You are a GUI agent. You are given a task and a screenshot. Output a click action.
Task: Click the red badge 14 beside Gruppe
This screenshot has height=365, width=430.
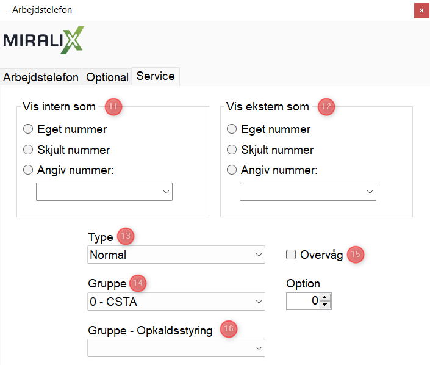click(x=138, y=283)
